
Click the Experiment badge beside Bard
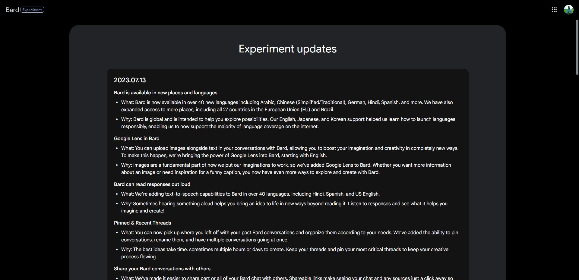pyautogui.click(x=32, y=10)
